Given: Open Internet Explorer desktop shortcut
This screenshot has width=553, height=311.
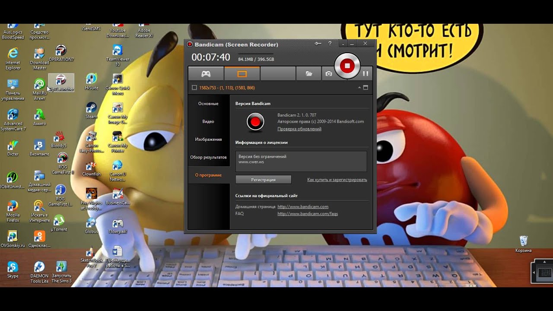Looking at the screenshot, I should pyautogui.click(x=13, y=59).
